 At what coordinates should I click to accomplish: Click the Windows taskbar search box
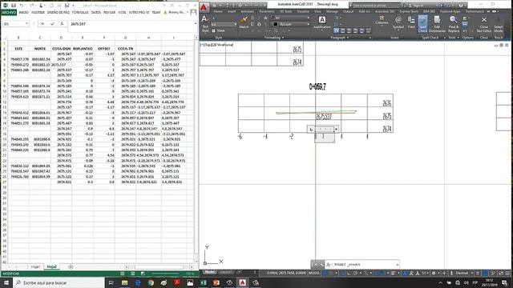59,282
